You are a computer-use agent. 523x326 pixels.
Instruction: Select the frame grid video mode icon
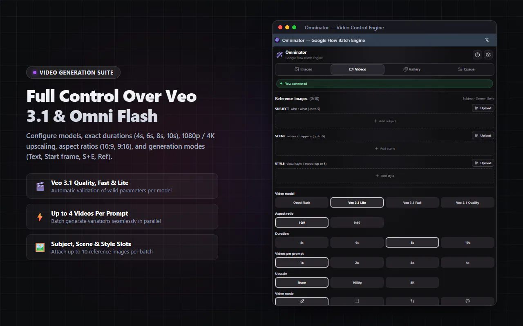[x=357, y=301]
